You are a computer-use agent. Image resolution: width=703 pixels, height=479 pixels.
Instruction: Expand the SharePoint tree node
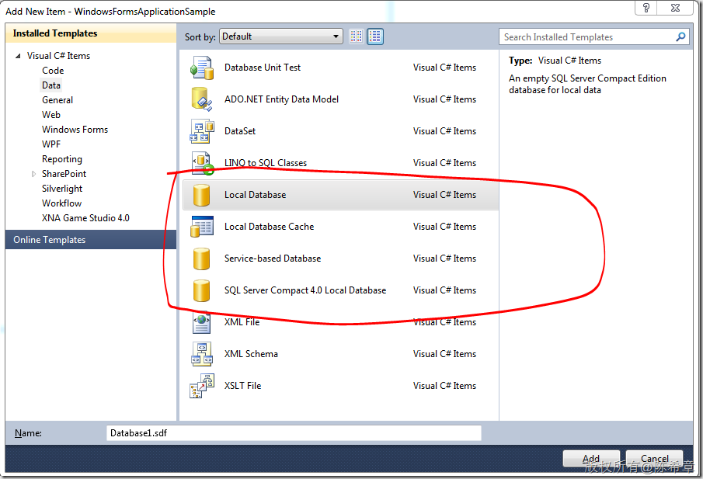click(33, 174)
